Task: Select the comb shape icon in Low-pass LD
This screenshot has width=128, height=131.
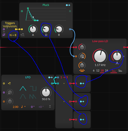Action: pyautogui.click(x=120, y=71)
